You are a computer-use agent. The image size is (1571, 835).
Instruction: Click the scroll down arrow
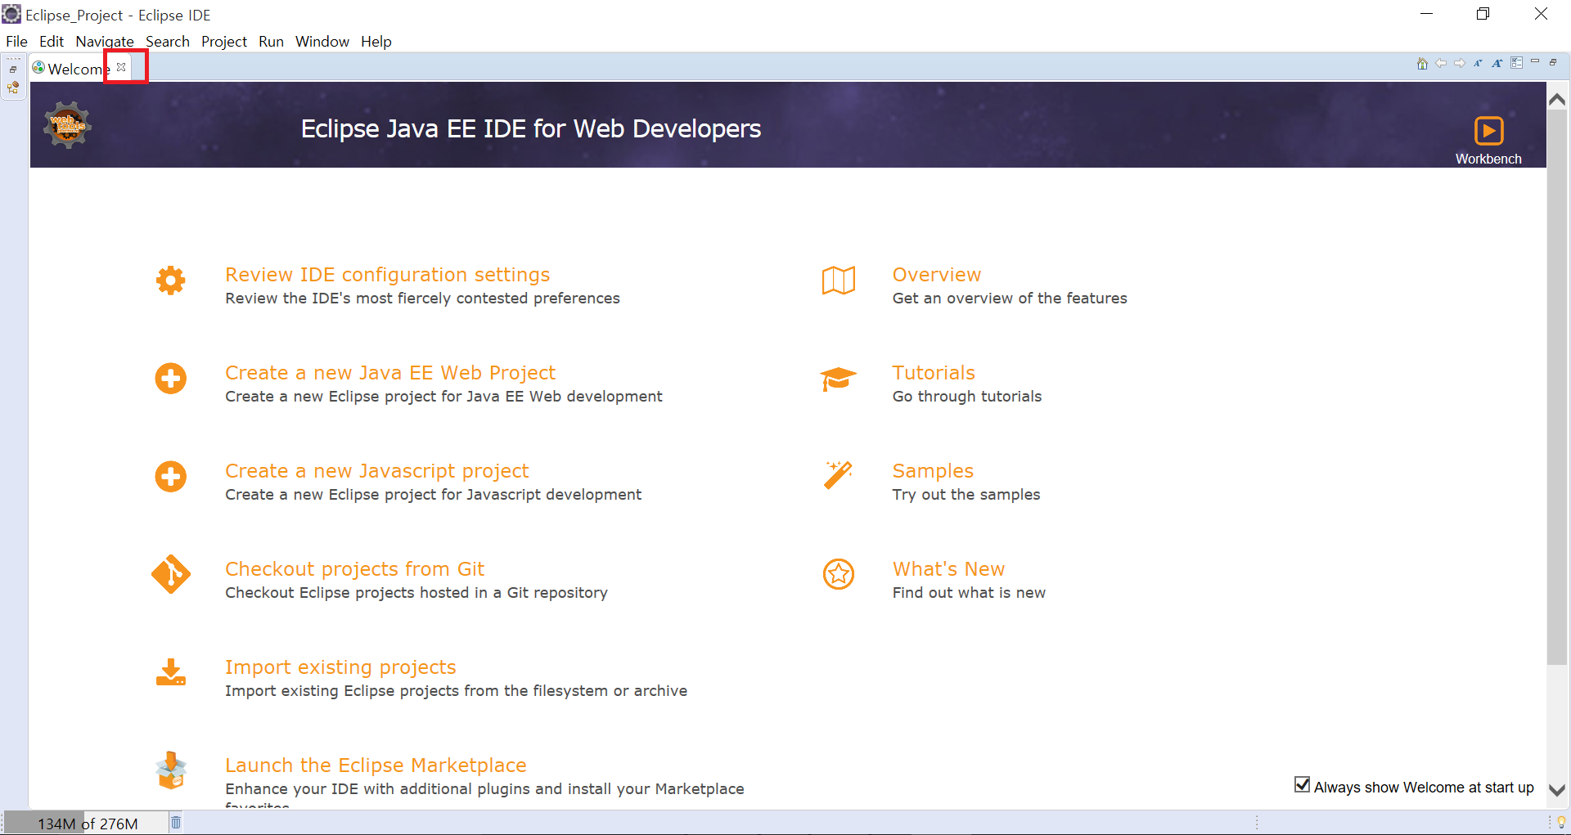click(1557, 790)
